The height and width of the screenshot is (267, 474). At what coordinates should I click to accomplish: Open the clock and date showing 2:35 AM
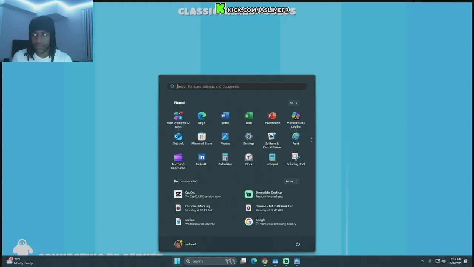point(455,261)
